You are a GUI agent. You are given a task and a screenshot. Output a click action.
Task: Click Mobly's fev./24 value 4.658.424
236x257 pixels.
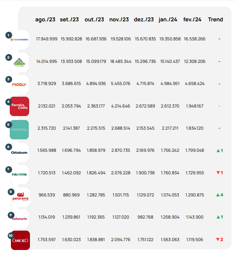[194, 83]
